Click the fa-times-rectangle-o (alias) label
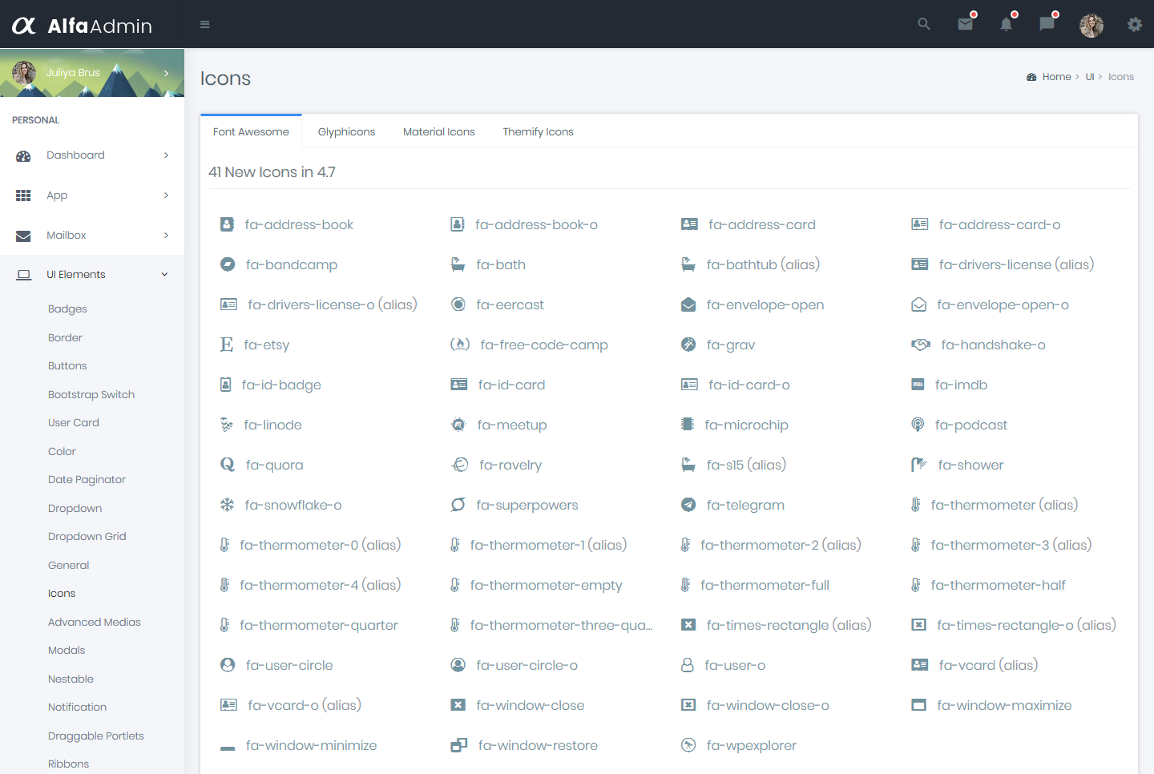The width and height of the screenshot is (1154, 774). (1027, 625)
